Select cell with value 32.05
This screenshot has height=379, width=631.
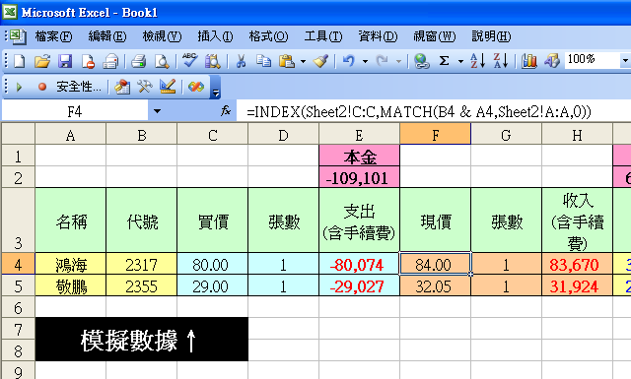coord(435,285)
